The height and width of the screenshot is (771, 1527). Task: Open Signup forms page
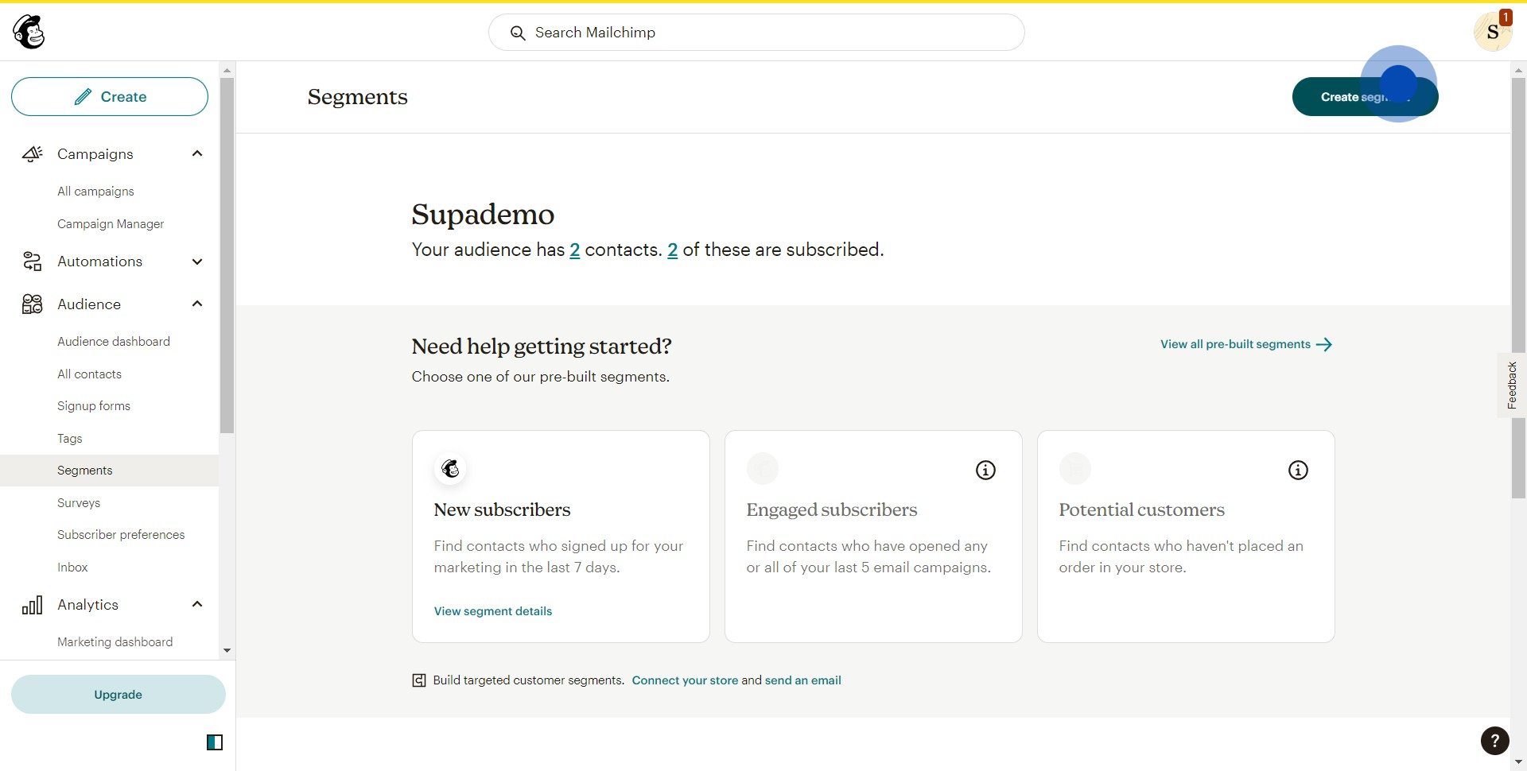pyautogui.click(x=94, y=406)
